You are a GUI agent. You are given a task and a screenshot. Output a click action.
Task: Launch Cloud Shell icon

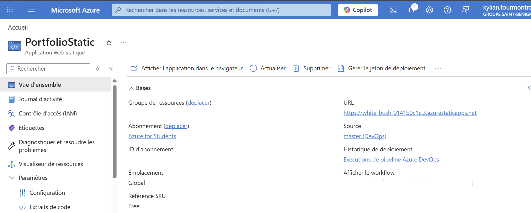(x=394, y=10)
